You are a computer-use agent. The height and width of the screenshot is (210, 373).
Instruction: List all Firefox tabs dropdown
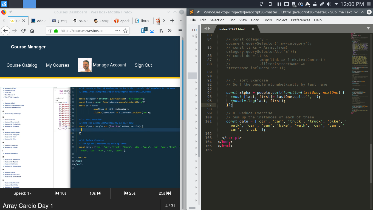click(181, 21)
